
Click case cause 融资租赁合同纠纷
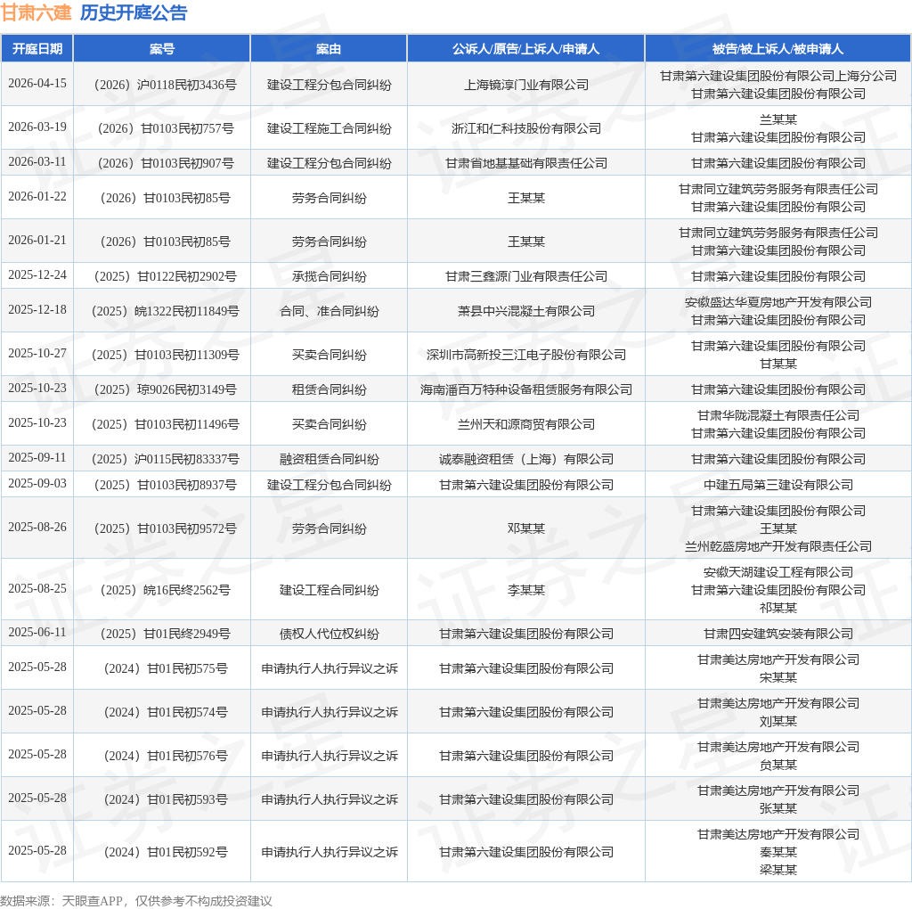click(329, 459)
